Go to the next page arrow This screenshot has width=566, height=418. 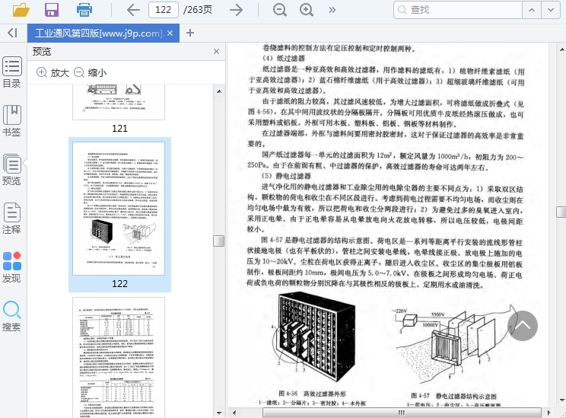click(236, 10)
